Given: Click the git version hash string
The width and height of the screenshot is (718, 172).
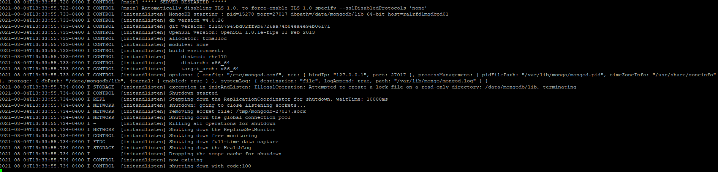Looking at the screenshot, I should (269, 26).
